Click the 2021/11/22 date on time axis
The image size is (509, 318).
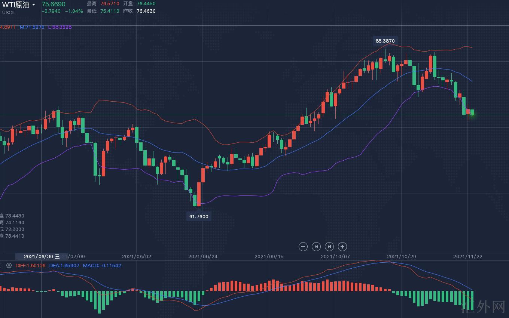[x=467, y=256]
